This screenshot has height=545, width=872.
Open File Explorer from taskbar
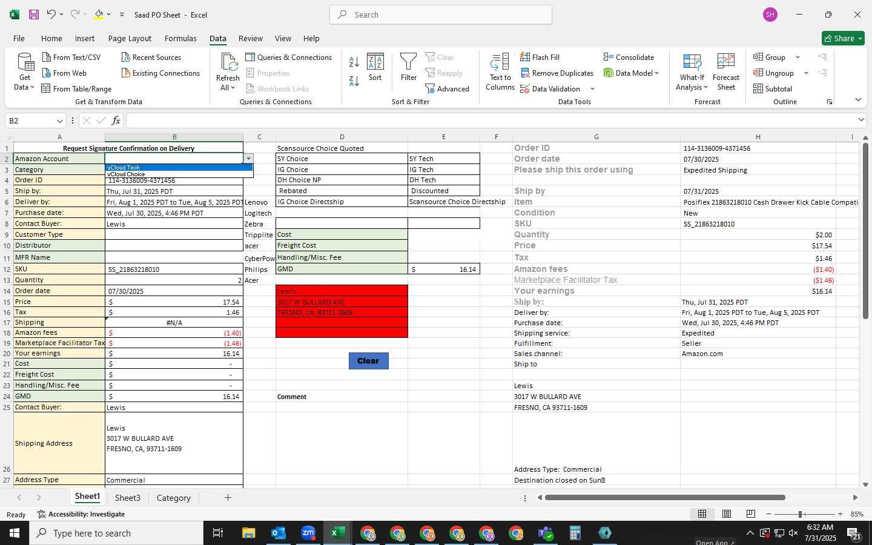(x=249, y=533)
